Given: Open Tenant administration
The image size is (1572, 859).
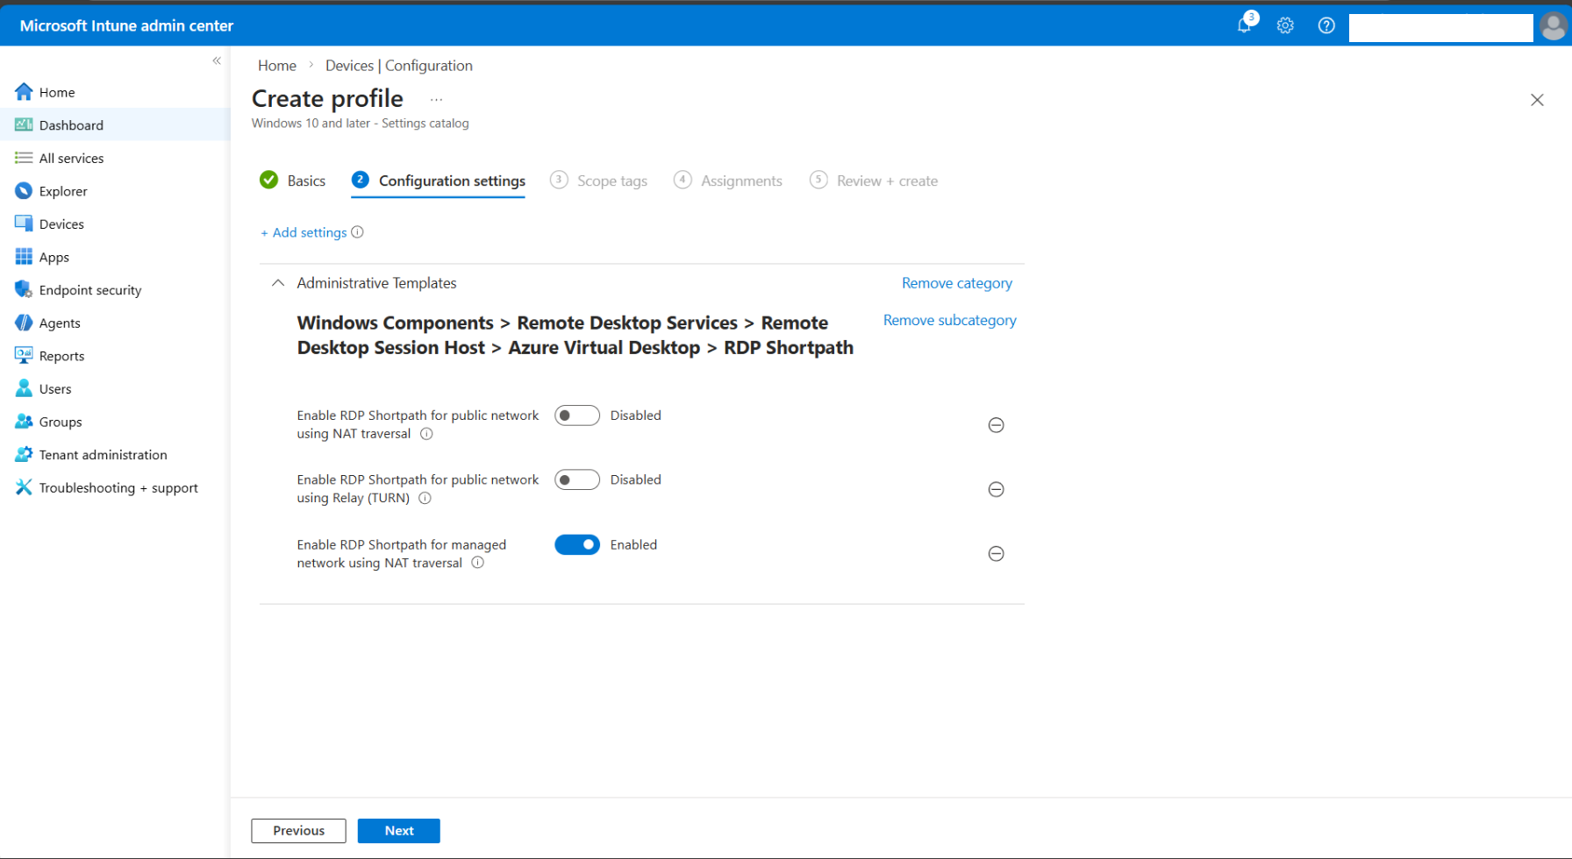Looking at the screenshot, I should tap(103, 454).
